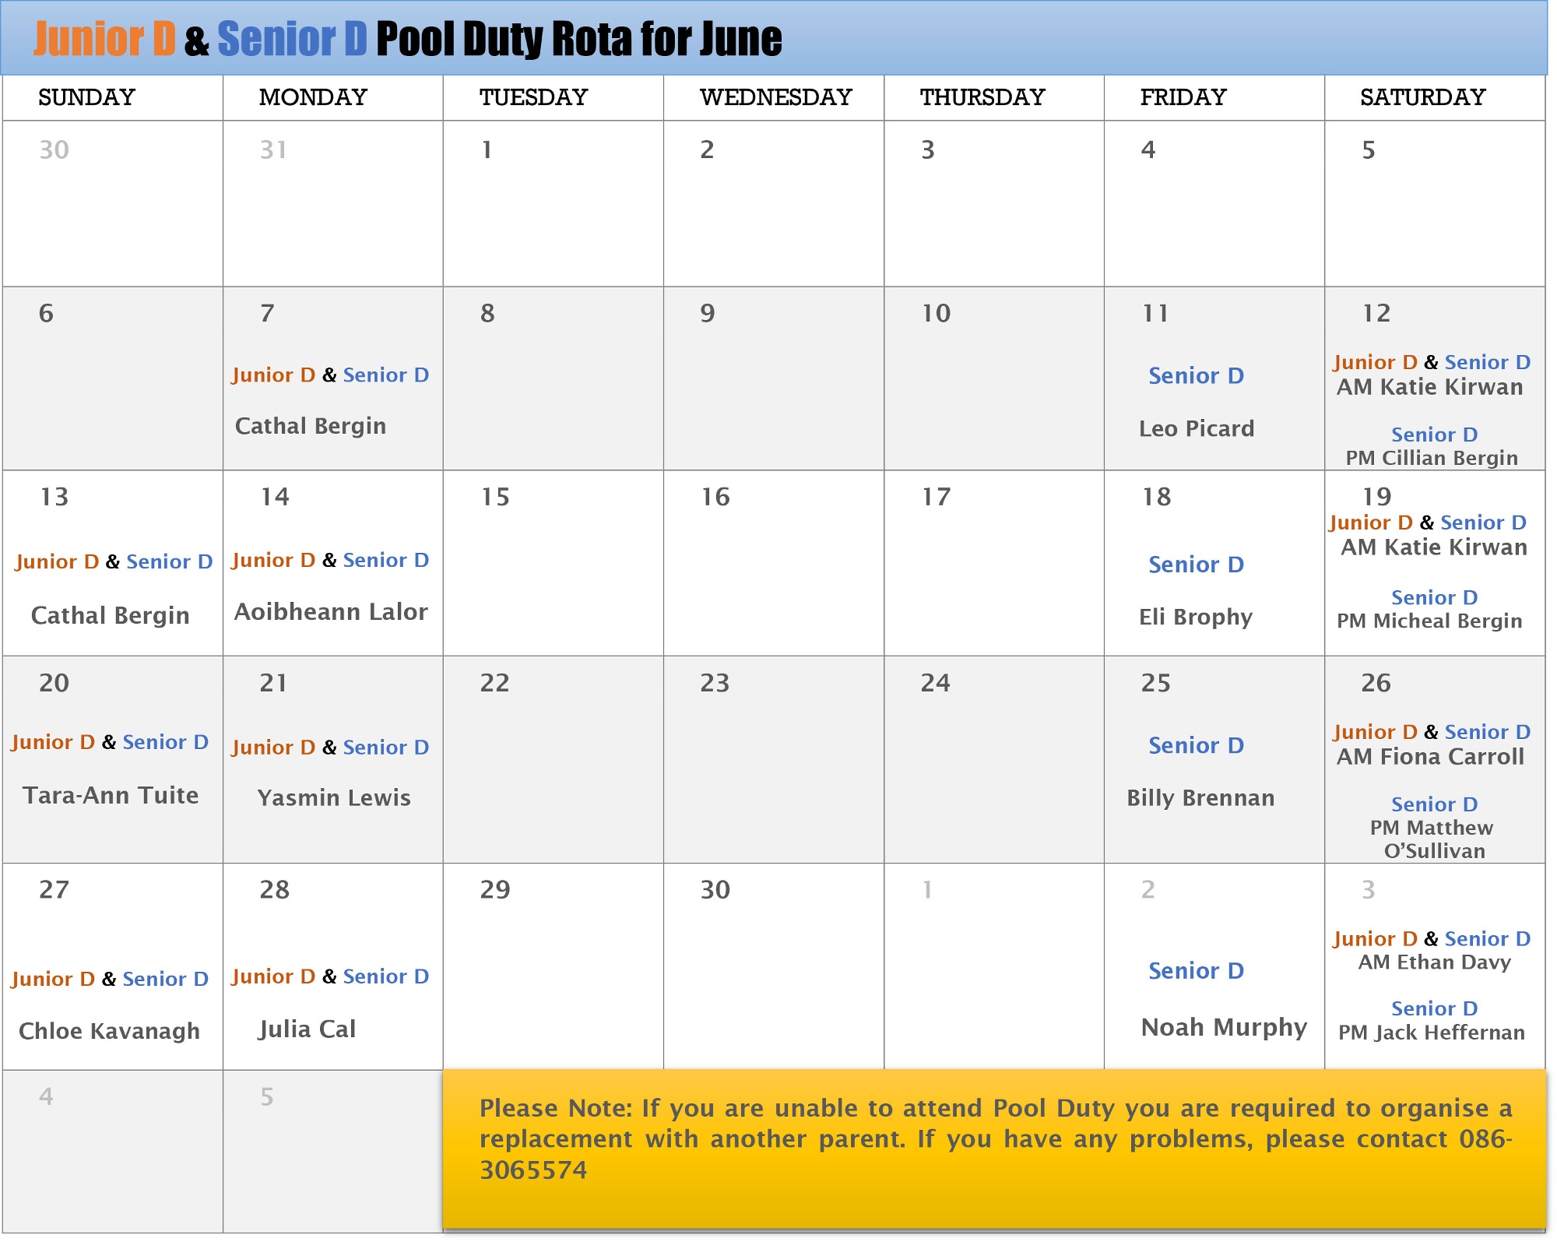
Task: Click Julia Cal on Monday 28
Action: coord(307,1029)
